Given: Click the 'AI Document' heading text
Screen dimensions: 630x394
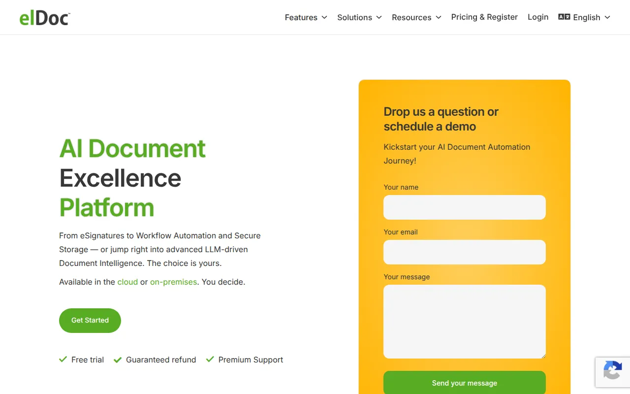Looking at the screenshot, I should point(132,149).
